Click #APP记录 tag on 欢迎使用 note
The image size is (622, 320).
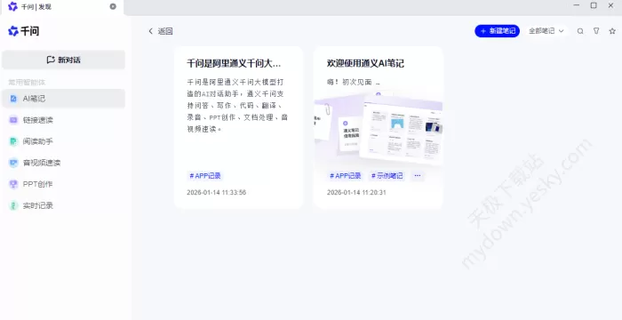click(345, 176)
